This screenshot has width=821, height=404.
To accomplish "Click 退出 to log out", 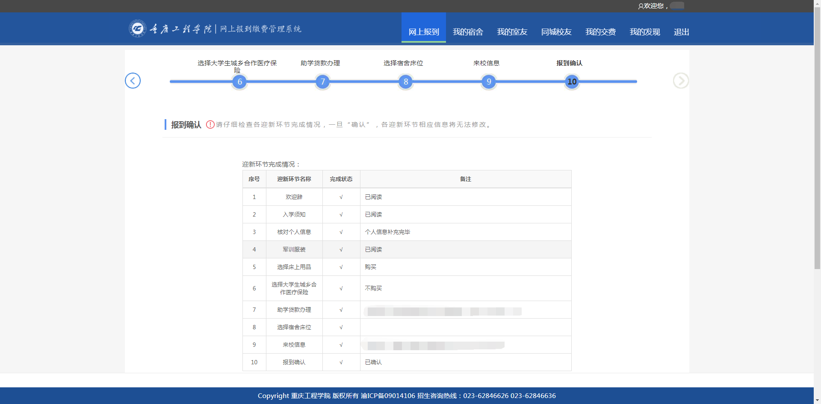I will [x=681, y=32].
